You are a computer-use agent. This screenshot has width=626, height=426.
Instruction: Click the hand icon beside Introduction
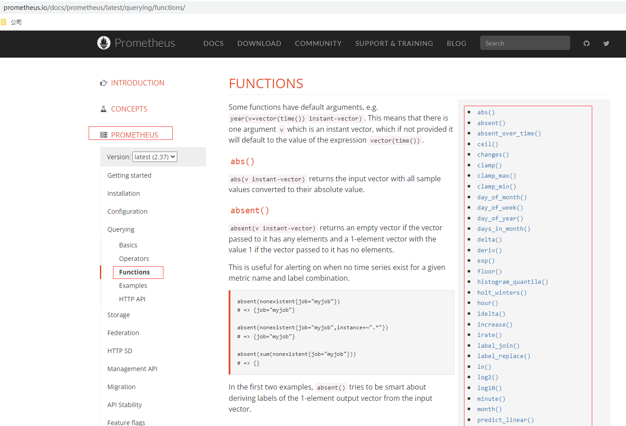coord(104,83)
